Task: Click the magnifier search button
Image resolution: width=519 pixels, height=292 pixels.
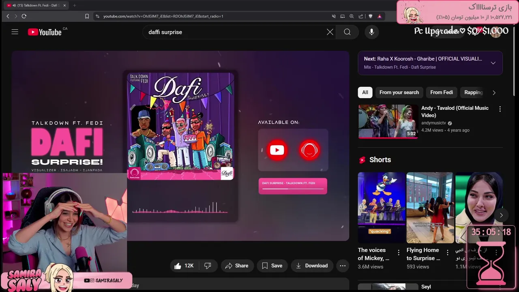Action: click(x=347, y=32)
